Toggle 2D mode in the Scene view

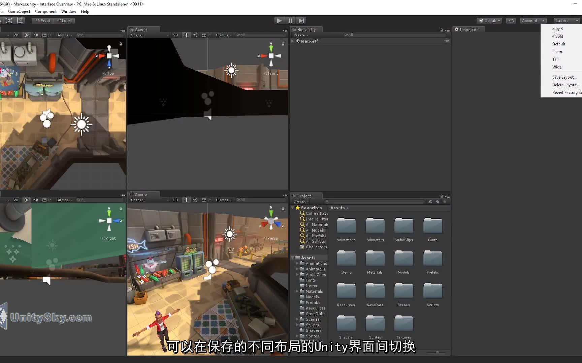click(175, 35)
